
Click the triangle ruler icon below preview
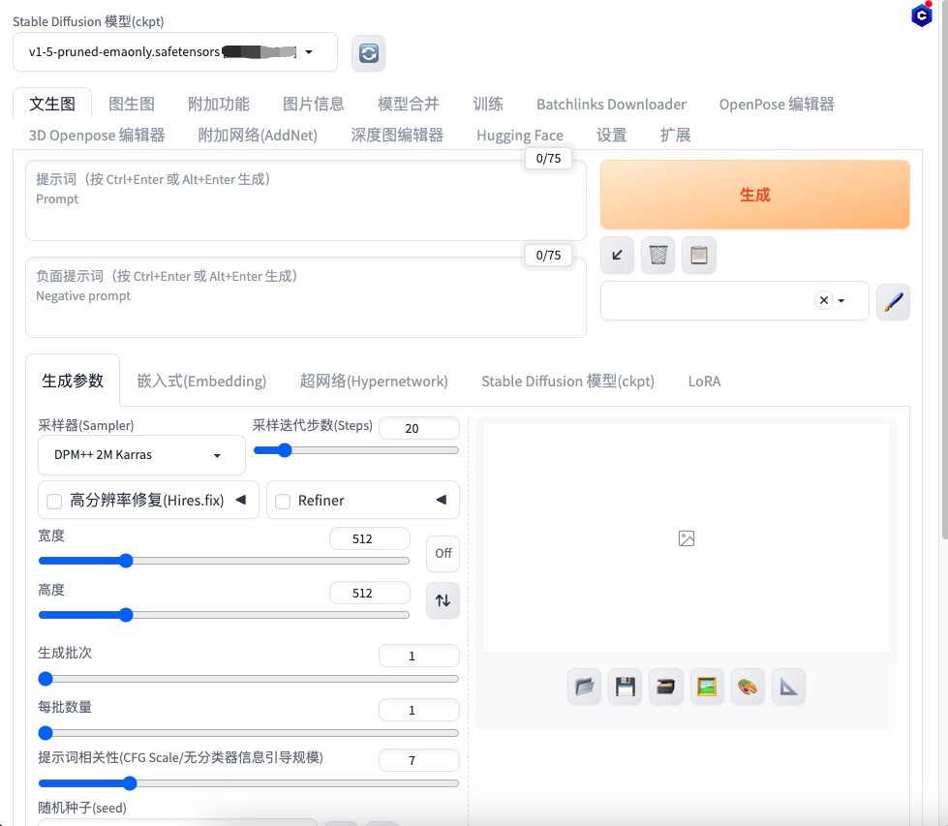tap(789, 688)
